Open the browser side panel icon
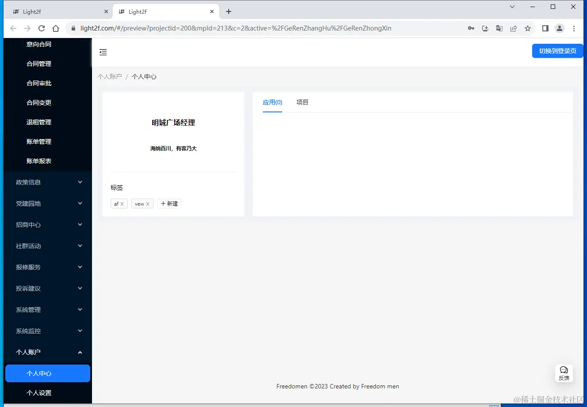 545,28
